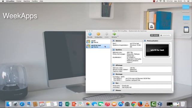Click the 4551 Mo memory value
This screenshot has height=108, width=192.
(130, 52)
